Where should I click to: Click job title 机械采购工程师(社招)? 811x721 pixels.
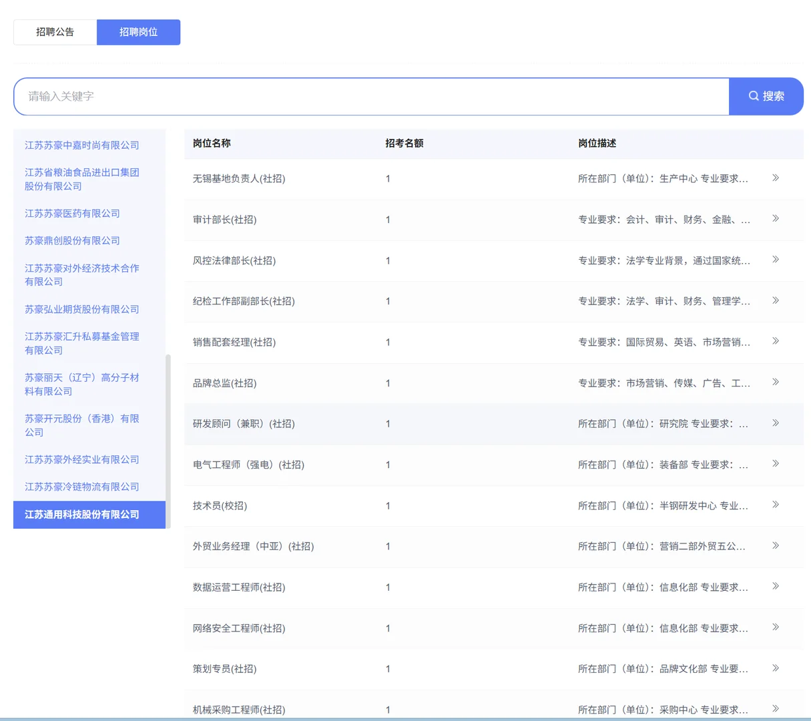click(x=239, y=710)
